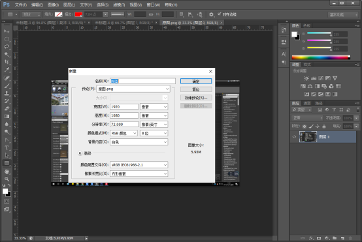The image size is (362, 242).
Task: Select the Move tool
Action: tap(7, 31)
